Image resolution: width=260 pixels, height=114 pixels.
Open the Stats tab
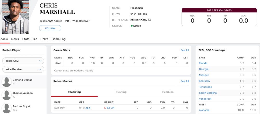26,39
